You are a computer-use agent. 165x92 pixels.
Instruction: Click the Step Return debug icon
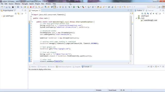click(x=42, y=7)
